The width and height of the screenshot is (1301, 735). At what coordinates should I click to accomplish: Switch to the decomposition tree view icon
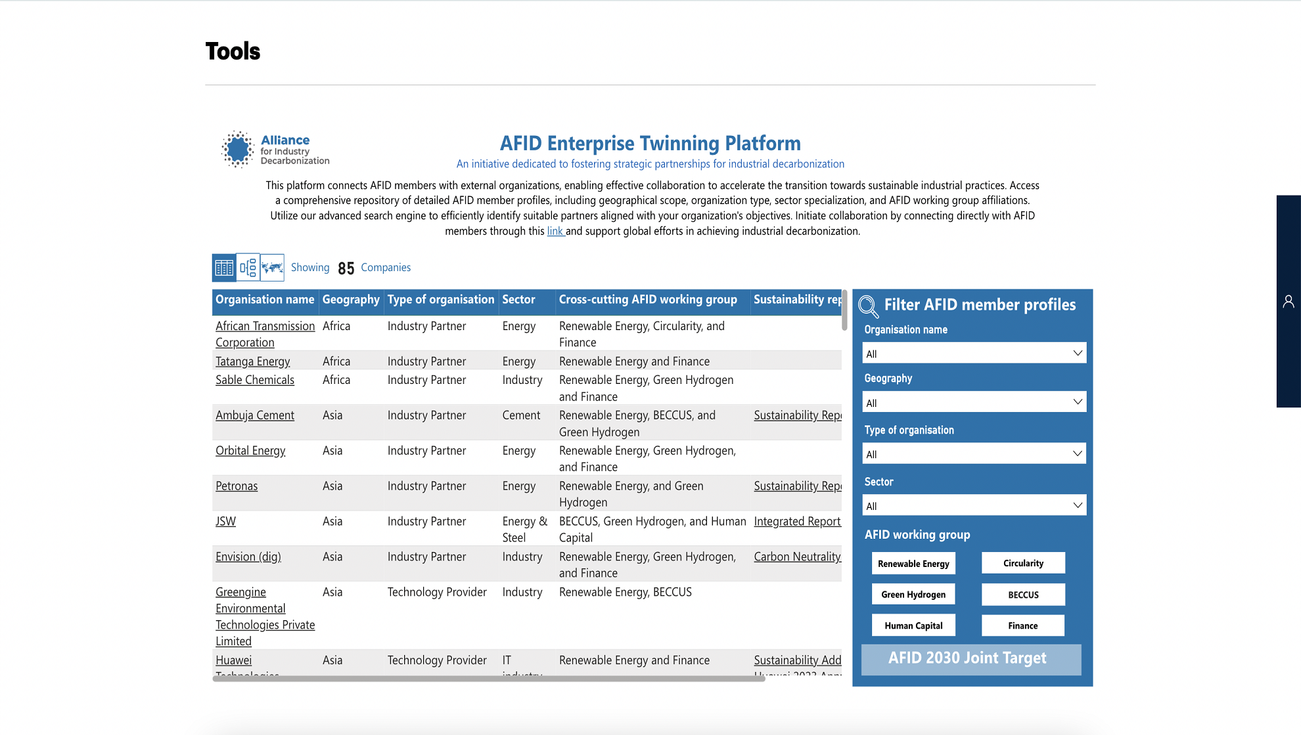(x=248, y=268)
